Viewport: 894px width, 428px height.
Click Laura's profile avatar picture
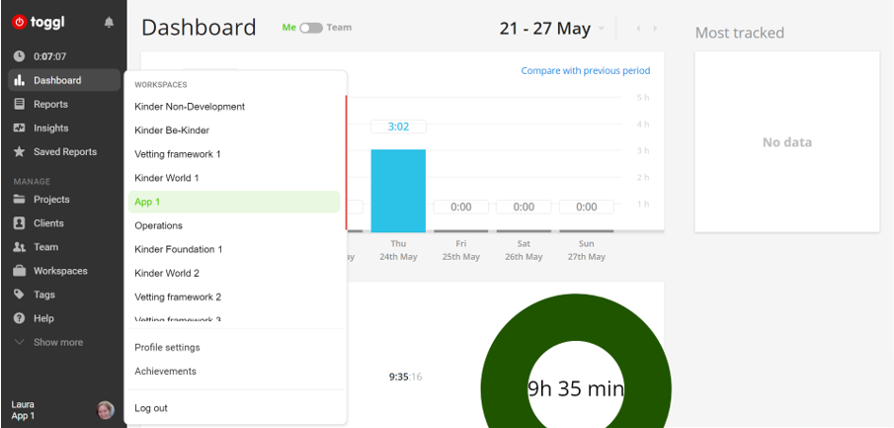[106, 410]
